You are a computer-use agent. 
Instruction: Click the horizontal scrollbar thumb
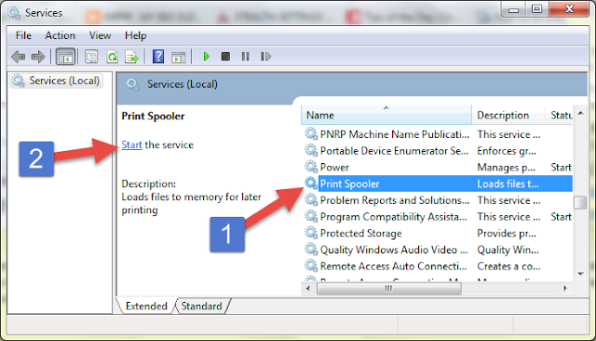pos(389,289)
